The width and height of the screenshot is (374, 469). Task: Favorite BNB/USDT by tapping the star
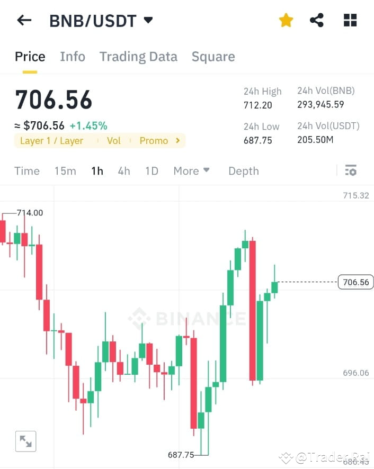(x=286, y=20)
